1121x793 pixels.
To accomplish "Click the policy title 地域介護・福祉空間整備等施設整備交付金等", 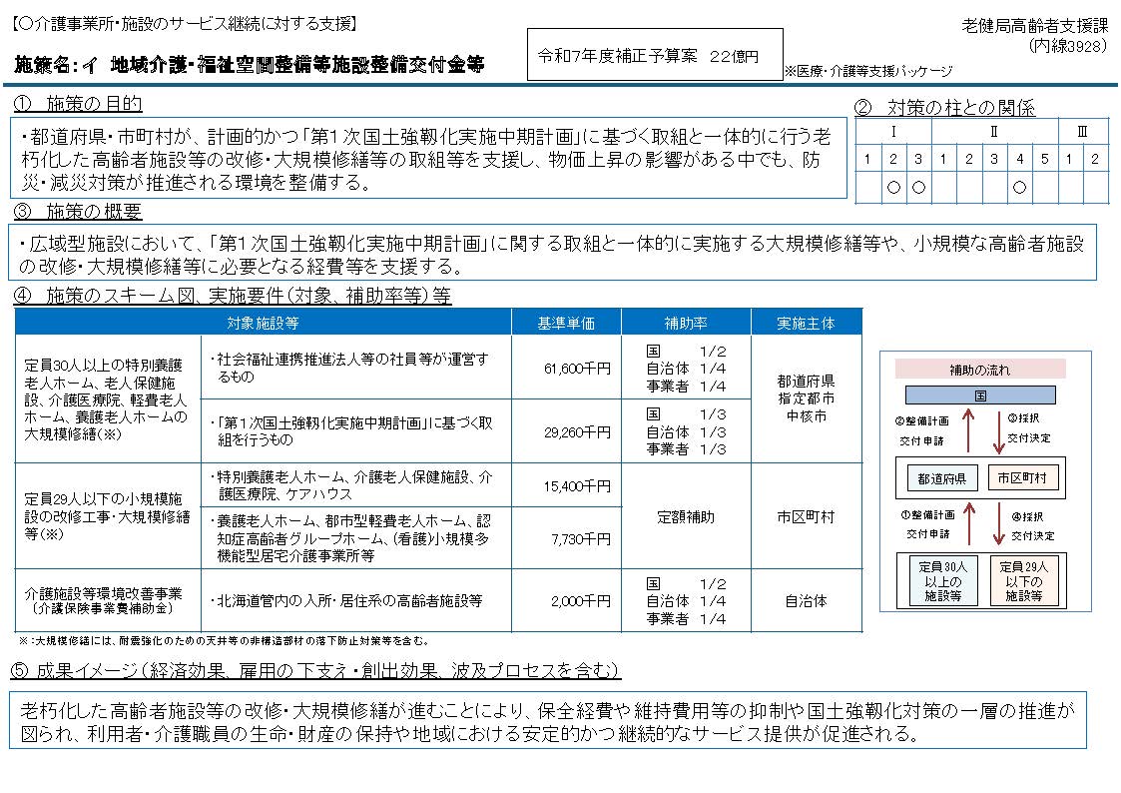I will click(296, 65).
